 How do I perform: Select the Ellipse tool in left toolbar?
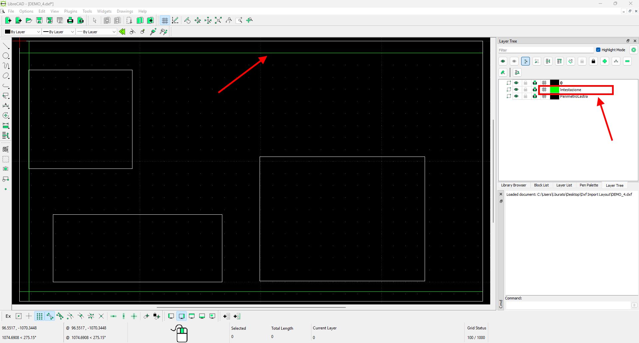point(6,76)
